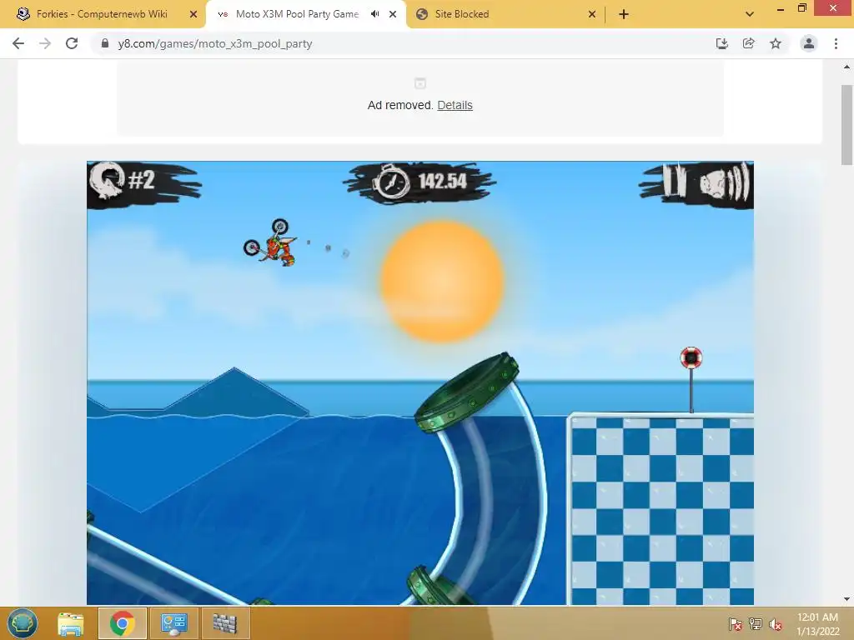
Task: Open the tab search dropdown chevron
Action: (x=750, y=15)
